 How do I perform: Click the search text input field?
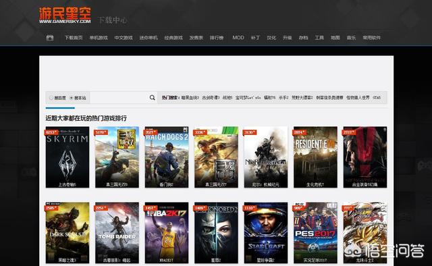click(x=119, y=98)
